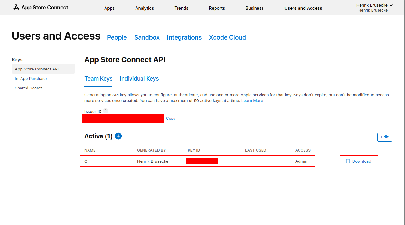Image resolution: width=405 pixels, height=225 pixels.
Task: Click the Issuer ID help question mark
Action: 106,111
